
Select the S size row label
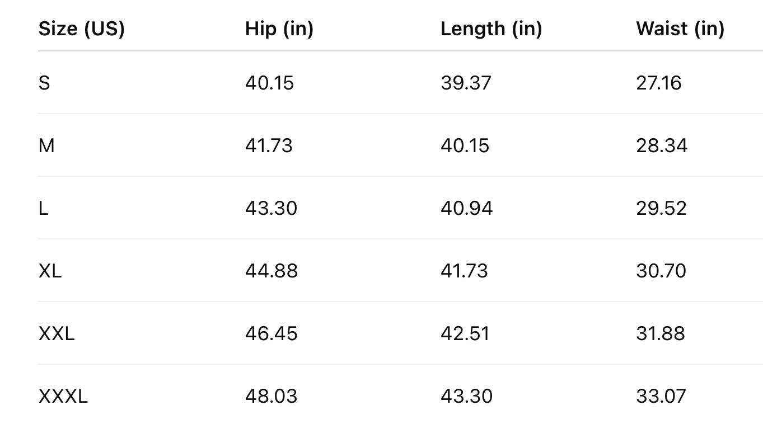(x=44, y=83)
